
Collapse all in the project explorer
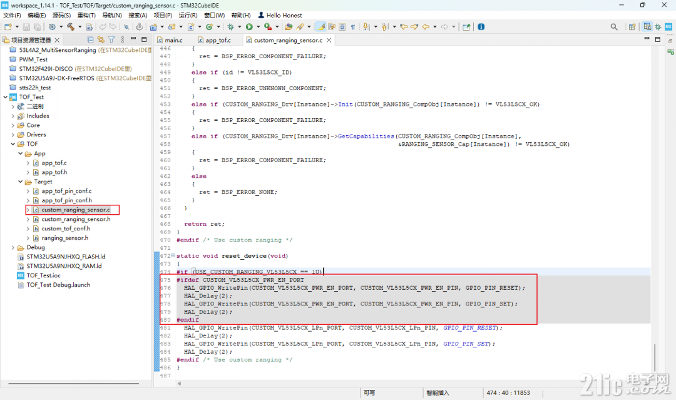(x=91, y=39)
